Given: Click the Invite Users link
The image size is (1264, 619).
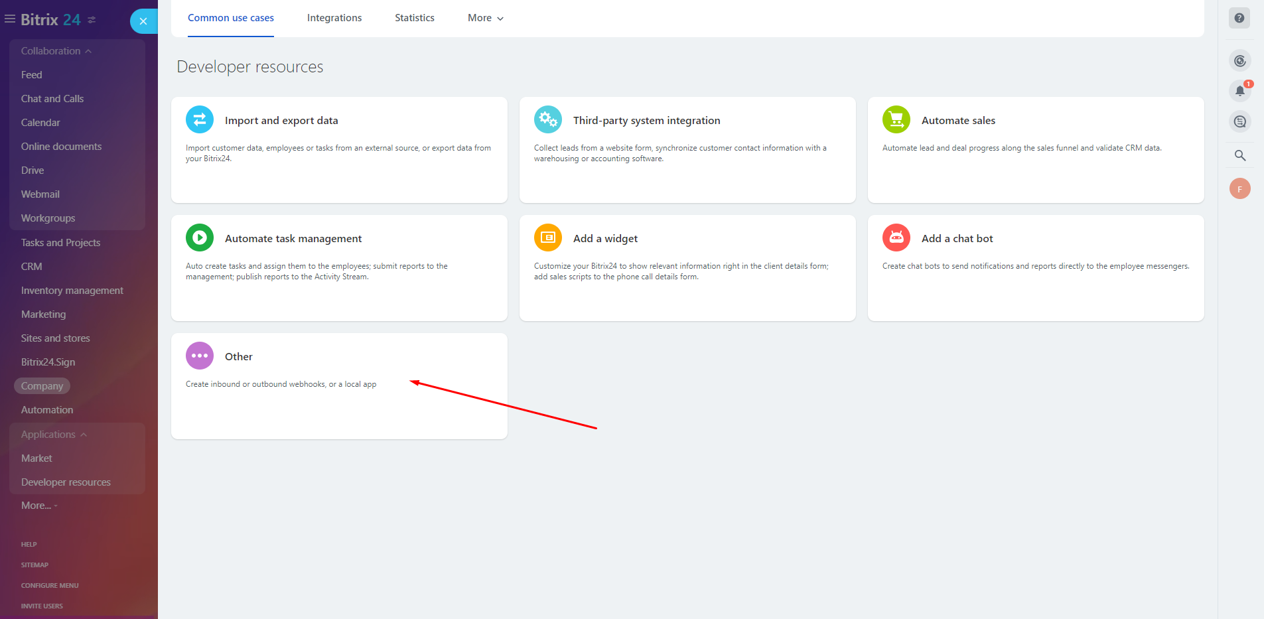Looking at the screenshot, I should [42, 606].
